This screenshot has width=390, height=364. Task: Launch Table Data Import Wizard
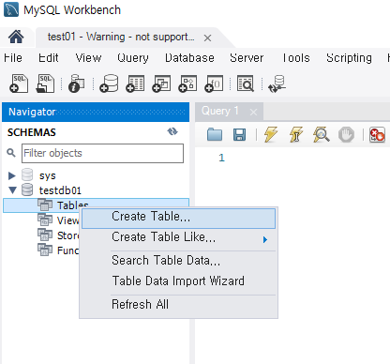[x=178, y=281]
